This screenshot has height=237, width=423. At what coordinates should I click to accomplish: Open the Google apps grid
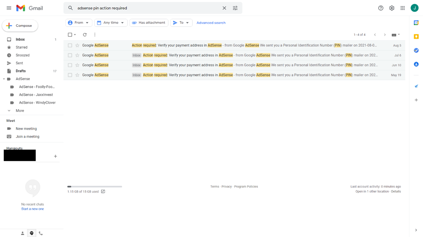403,8
